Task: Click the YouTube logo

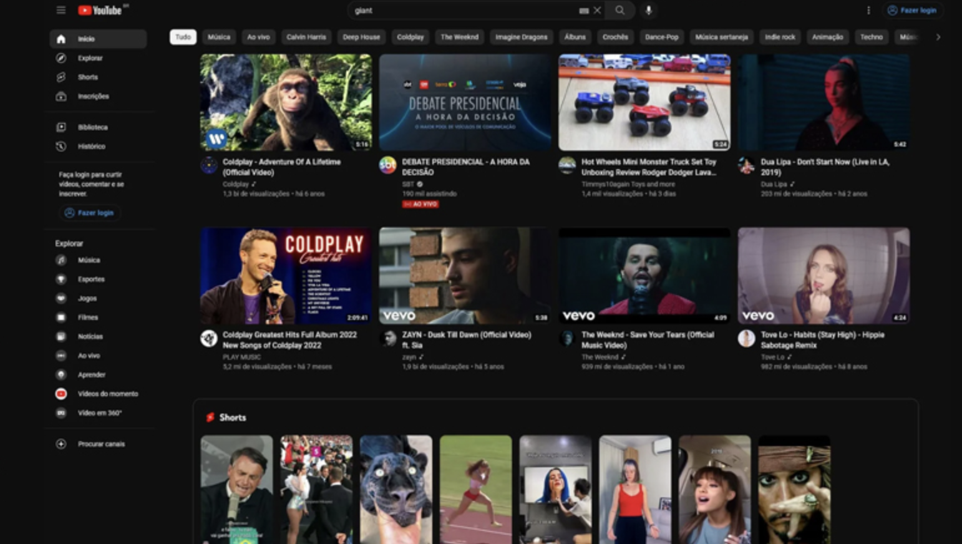Action: point(100,10)
